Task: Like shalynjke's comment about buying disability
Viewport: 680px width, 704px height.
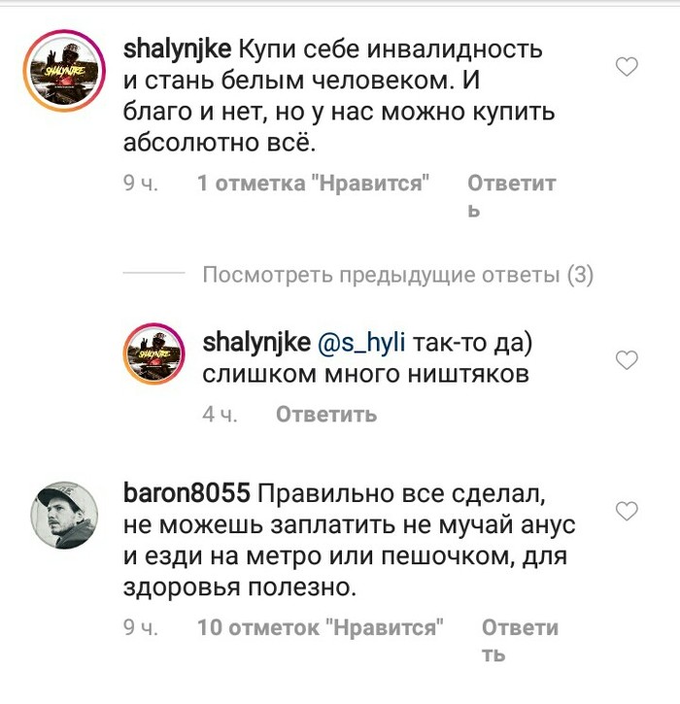Action: [x=627, y=67]
